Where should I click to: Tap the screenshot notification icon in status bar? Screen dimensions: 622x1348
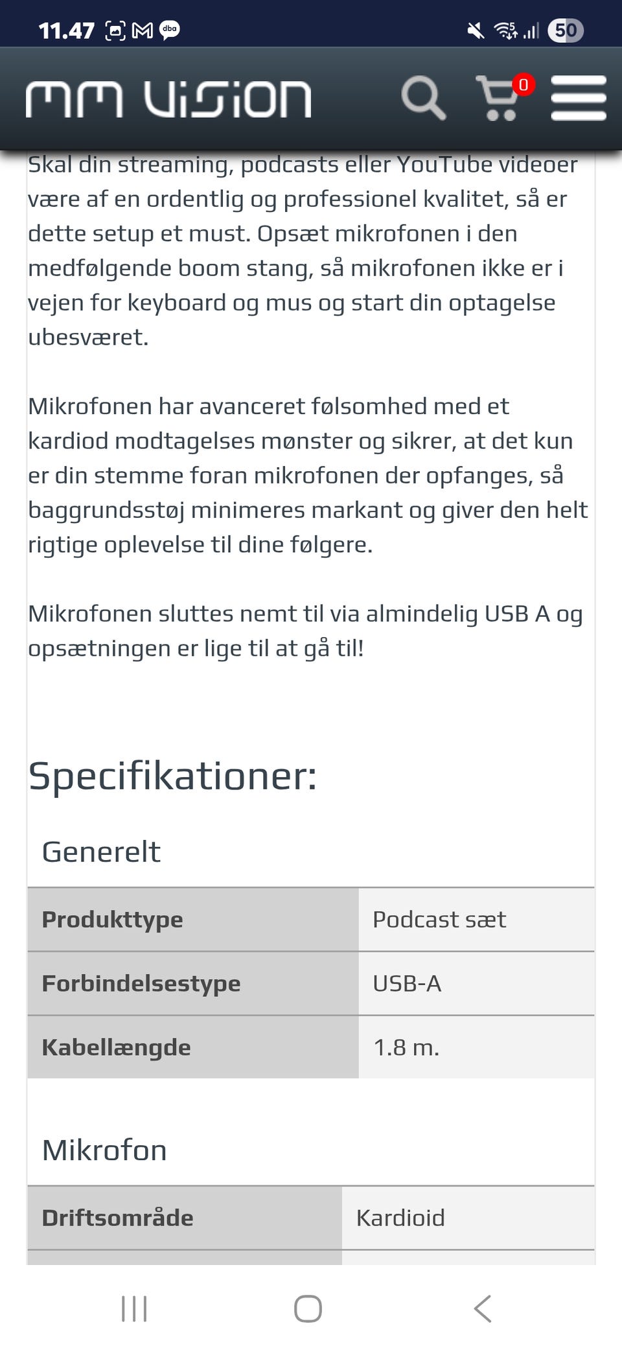115,30
